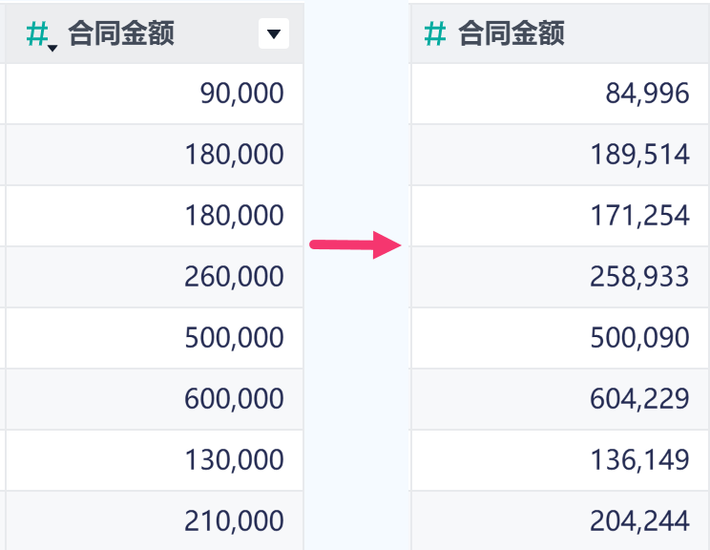Select the cell showing 171,254
This screenshot has width=710, height=550.
(x=560, y=216)
